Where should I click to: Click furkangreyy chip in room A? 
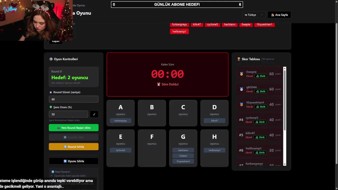pos(121,121)
